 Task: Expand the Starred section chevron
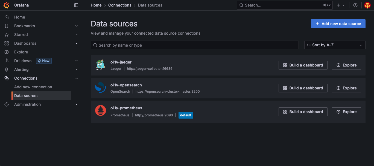click(x=77, y=35)
